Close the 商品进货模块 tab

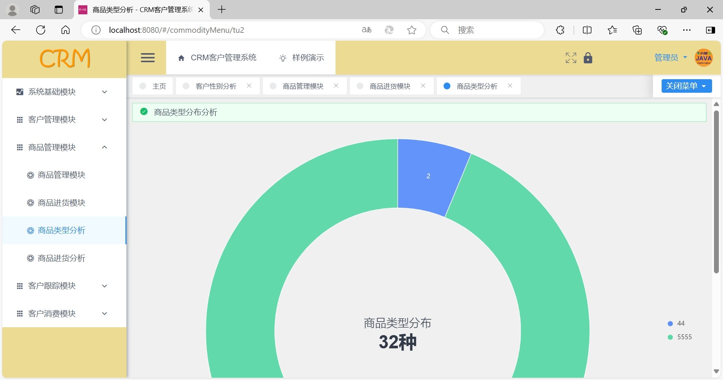click(423, 86)
